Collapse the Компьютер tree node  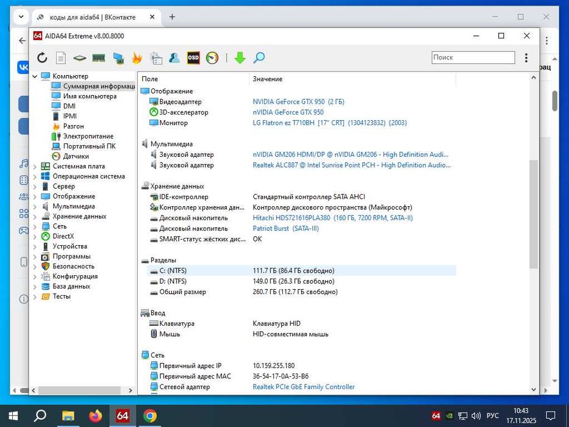[x=35, y=76]
